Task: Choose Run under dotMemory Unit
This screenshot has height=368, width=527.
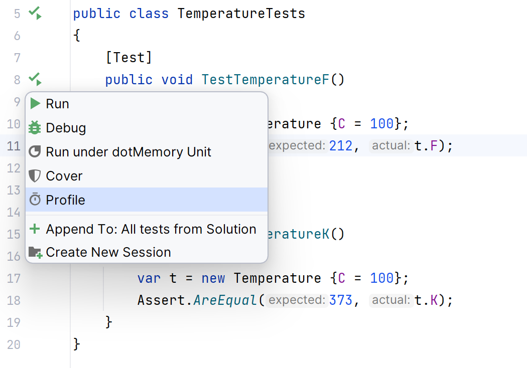Action: [127, 151]
